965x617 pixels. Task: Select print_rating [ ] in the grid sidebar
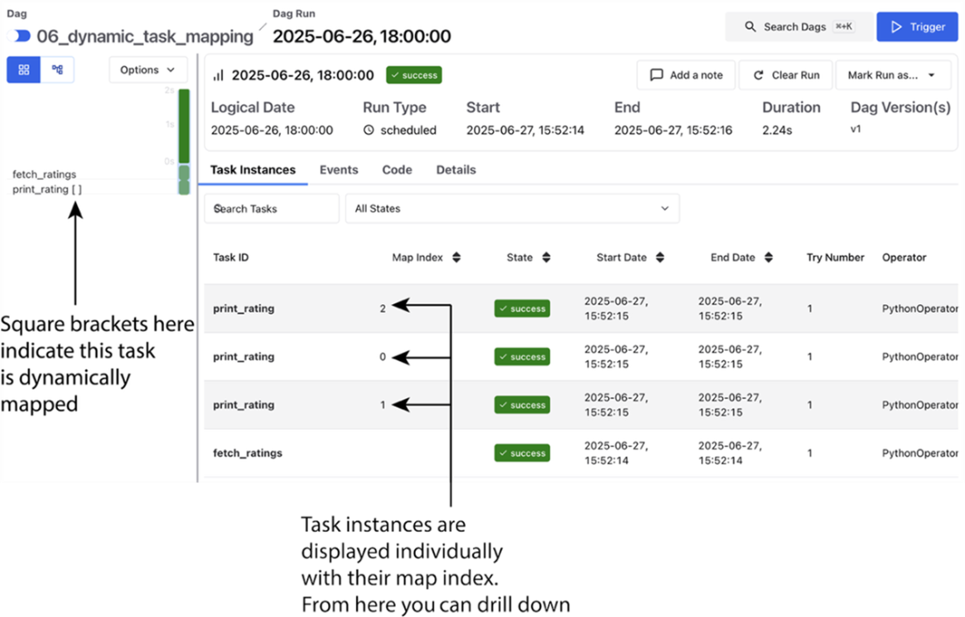coord(46,189)
